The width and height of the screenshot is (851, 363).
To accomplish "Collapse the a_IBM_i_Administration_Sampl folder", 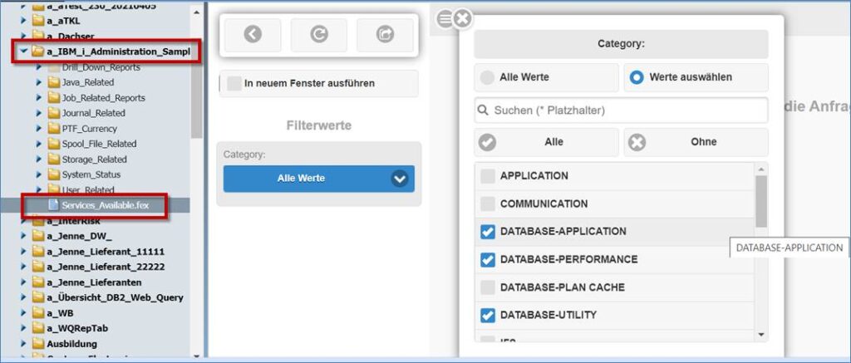I will 24,52.
